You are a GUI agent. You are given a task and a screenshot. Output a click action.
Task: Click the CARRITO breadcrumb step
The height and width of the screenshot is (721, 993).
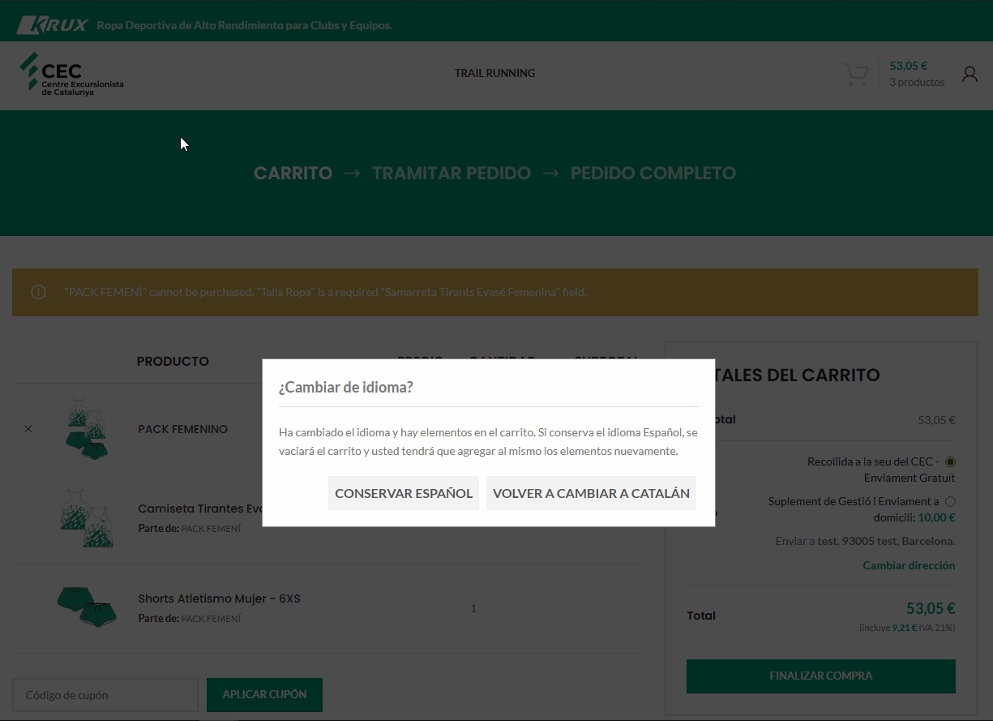point(293,174)
